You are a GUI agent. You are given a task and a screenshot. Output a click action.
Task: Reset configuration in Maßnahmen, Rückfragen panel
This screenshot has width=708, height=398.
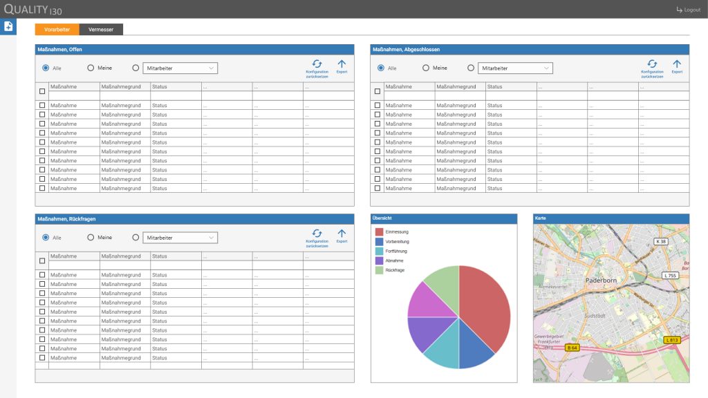pyautogui.click(x=317, y=234)
